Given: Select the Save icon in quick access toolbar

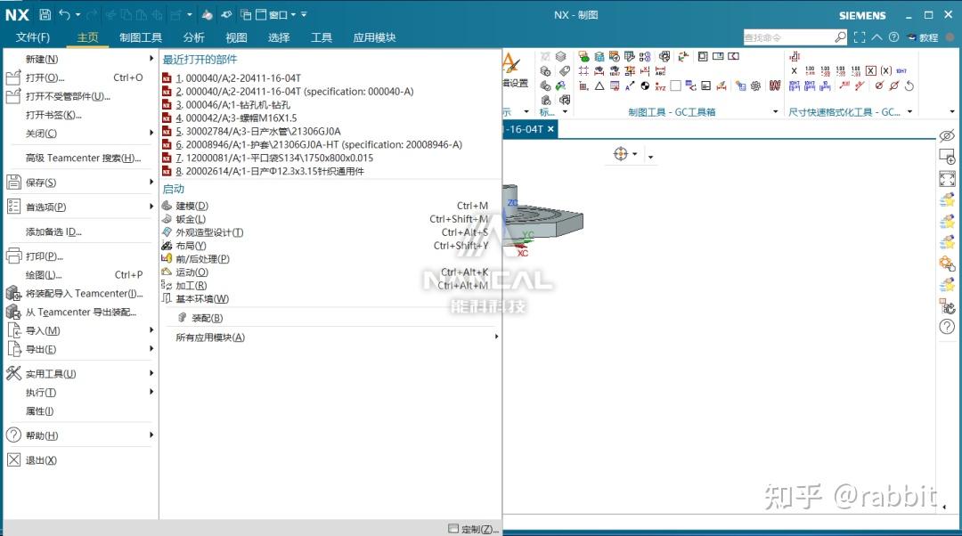Looking at the screenshot, I should click(45, 12).
